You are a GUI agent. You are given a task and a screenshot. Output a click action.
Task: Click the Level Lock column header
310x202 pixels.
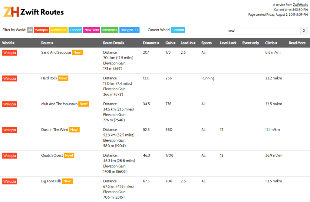(228, 43)
